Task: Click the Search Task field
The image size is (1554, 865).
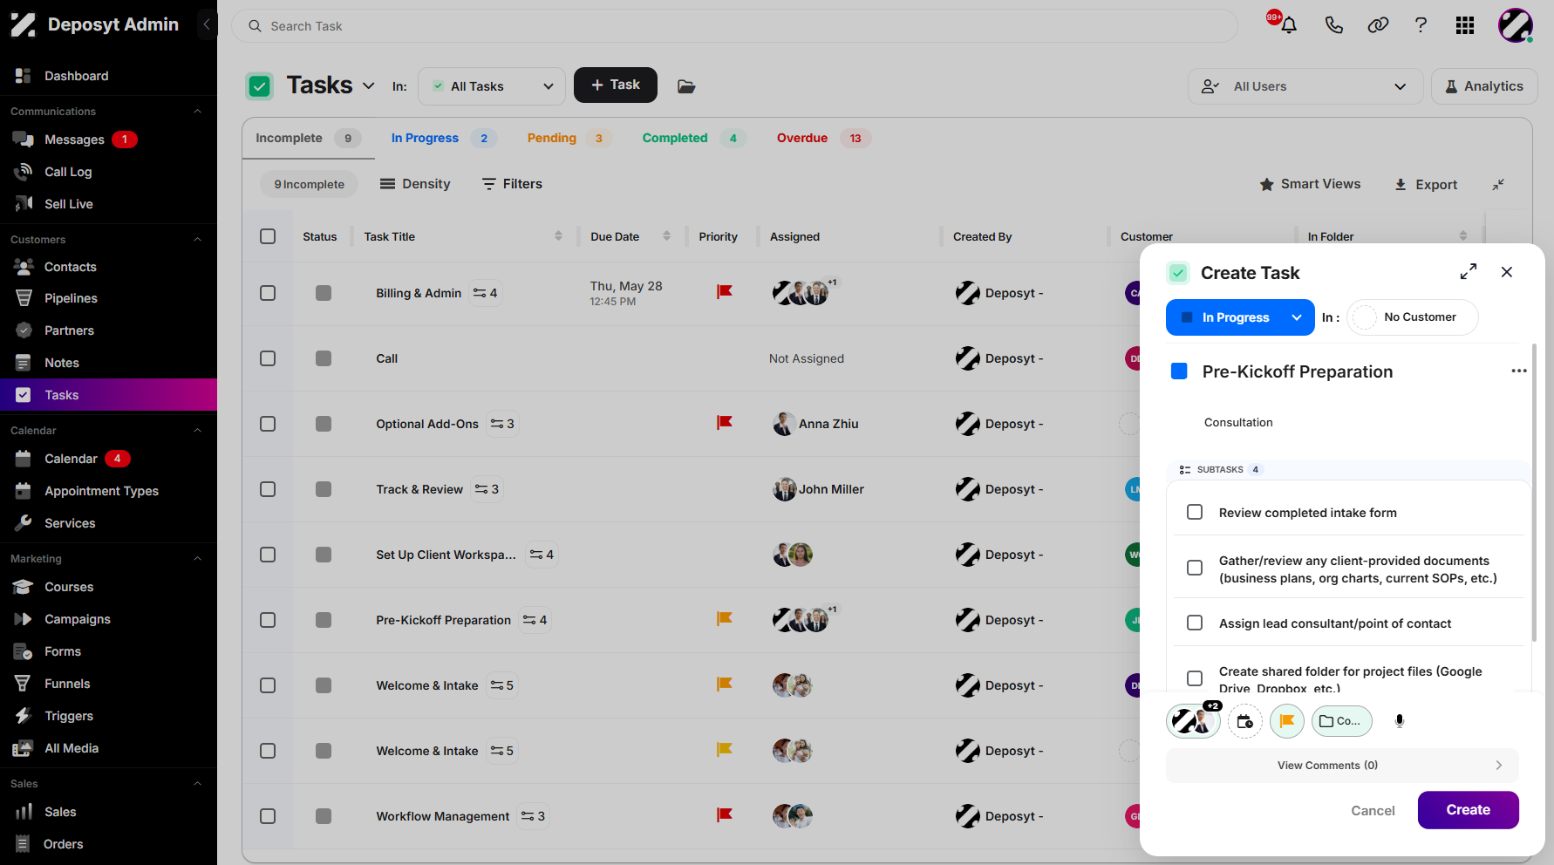Action: point(734,26)
